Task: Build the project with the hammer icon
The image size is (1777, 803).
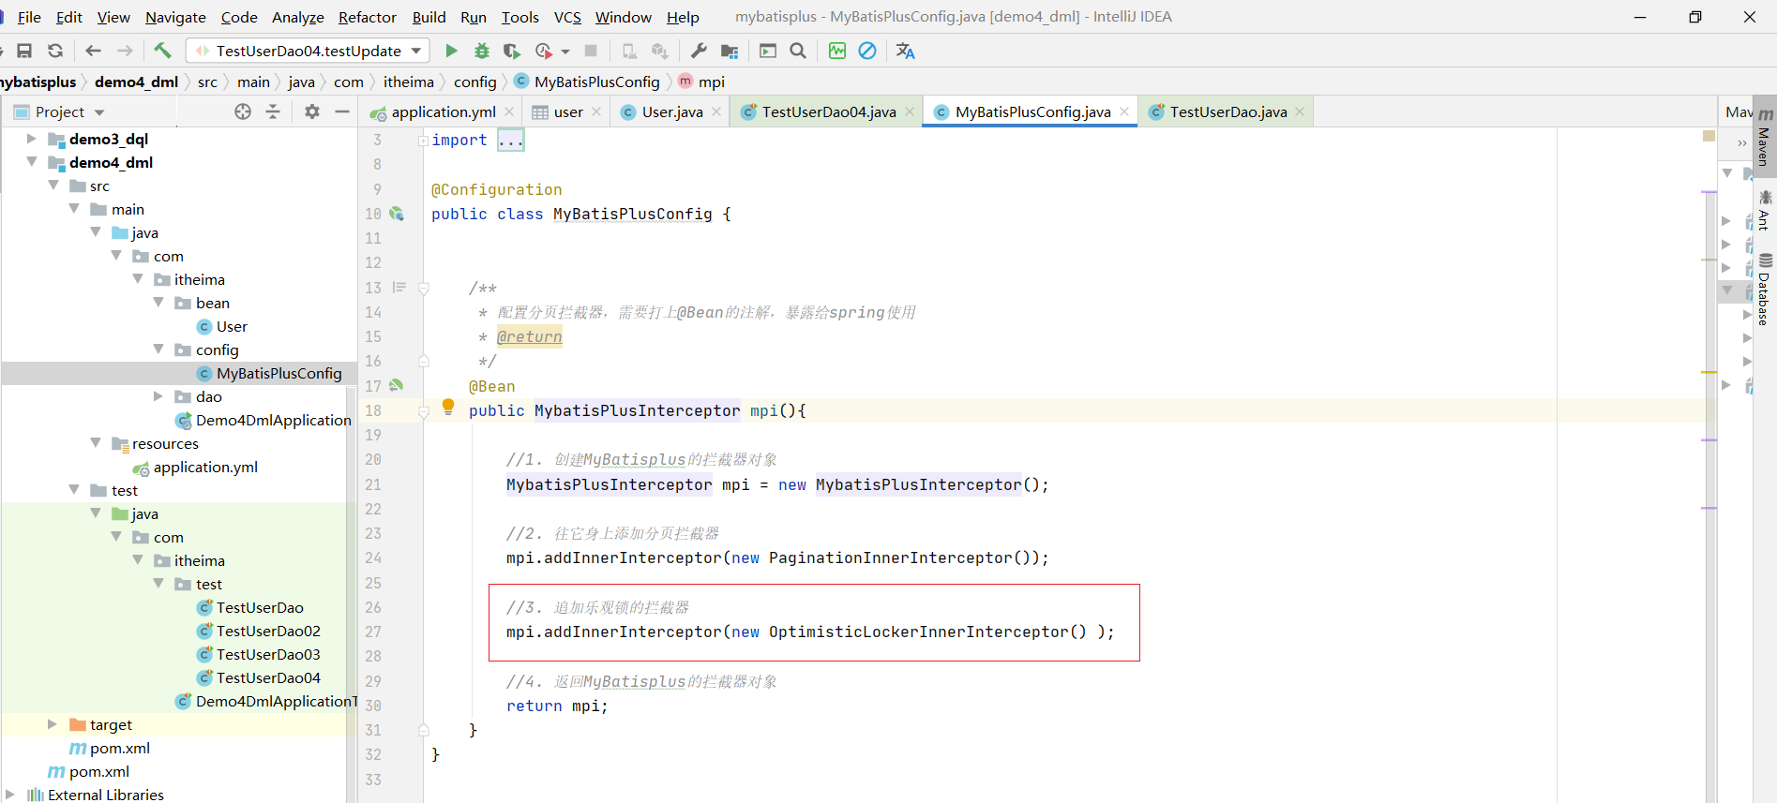Action: coord(162,51)
